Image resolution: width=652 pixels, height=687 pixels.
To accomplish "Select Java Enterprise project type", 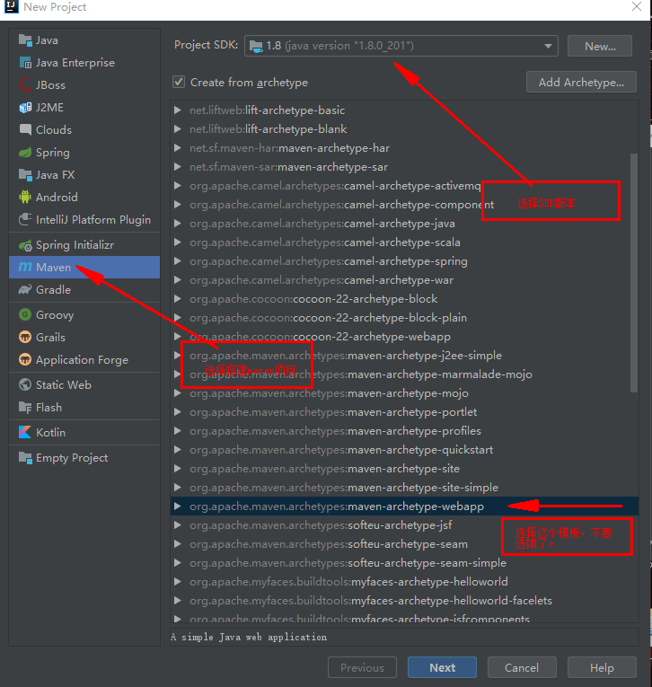I will coord(84,63).
